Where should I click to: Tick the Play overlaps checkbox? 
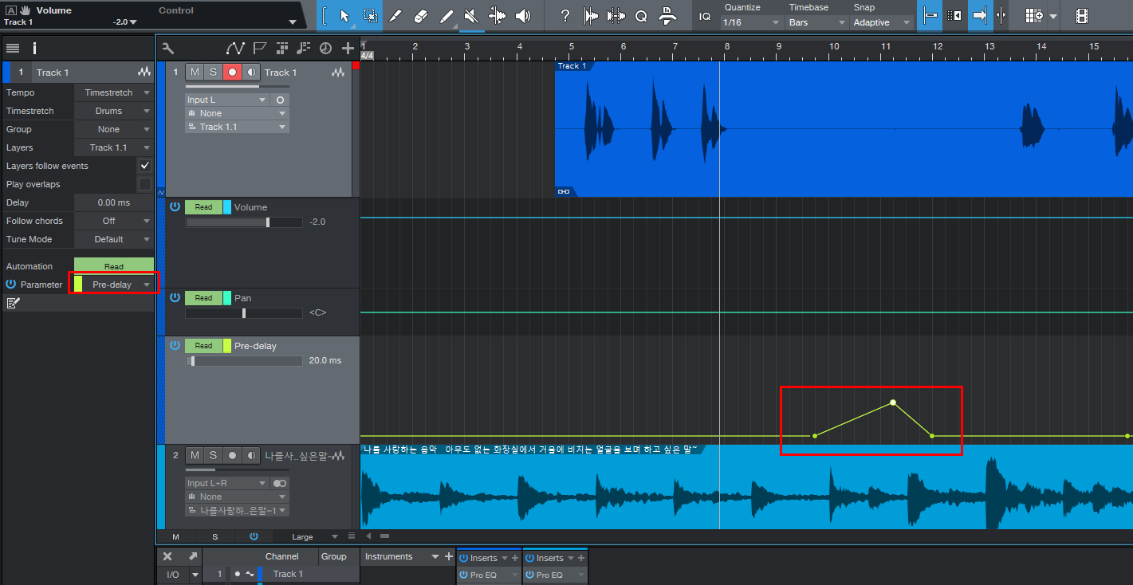144,184
